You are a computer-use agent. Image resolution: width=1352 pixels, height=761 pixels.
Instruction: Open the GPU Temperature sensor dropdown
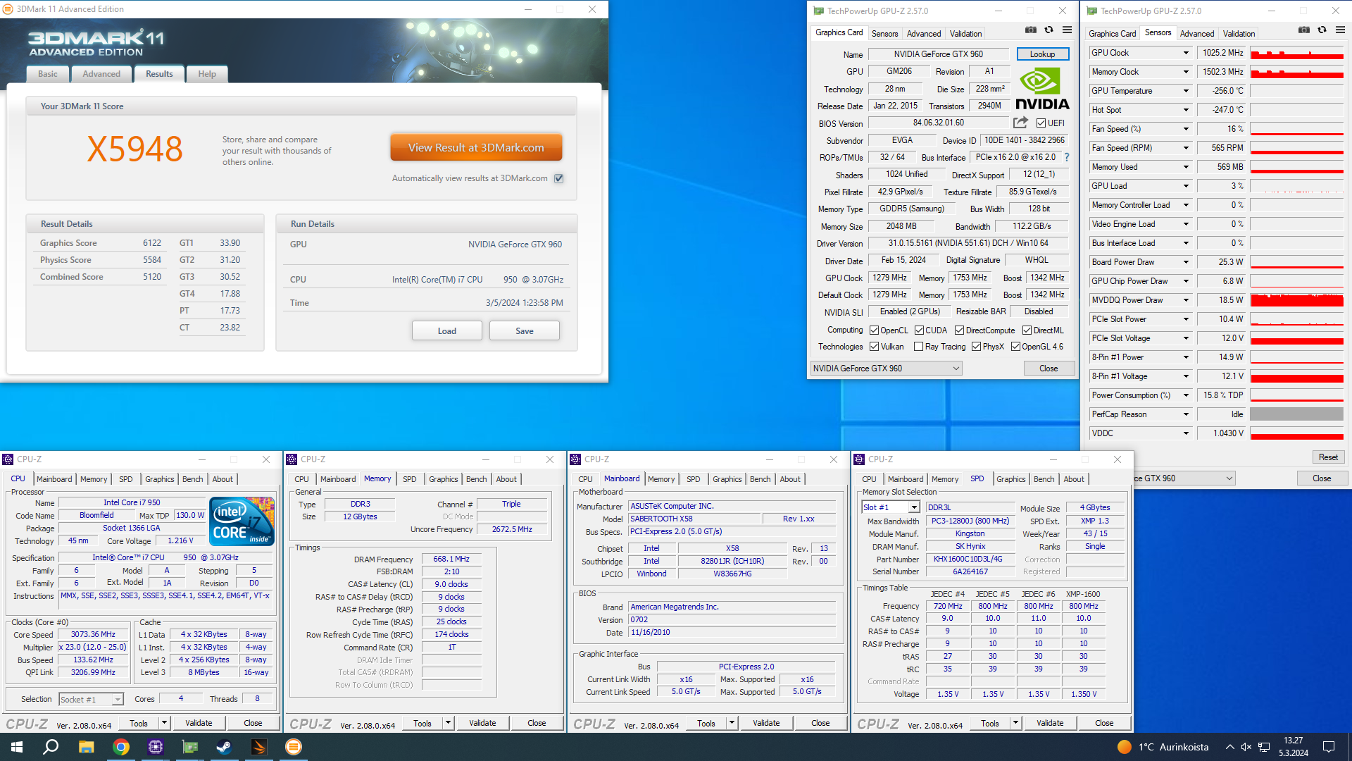point(1186,91)
